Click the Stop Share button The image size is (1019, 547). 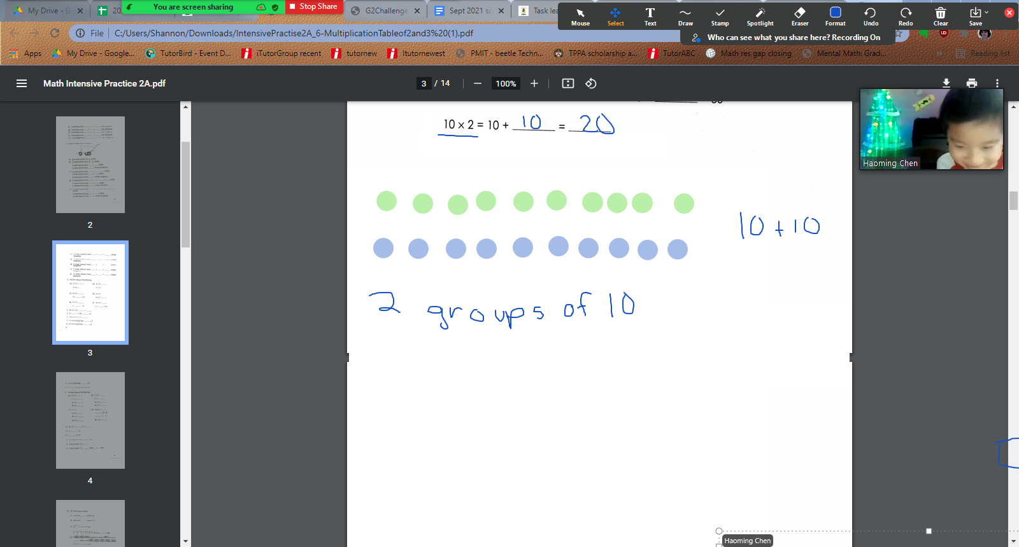tap(313, 6)
